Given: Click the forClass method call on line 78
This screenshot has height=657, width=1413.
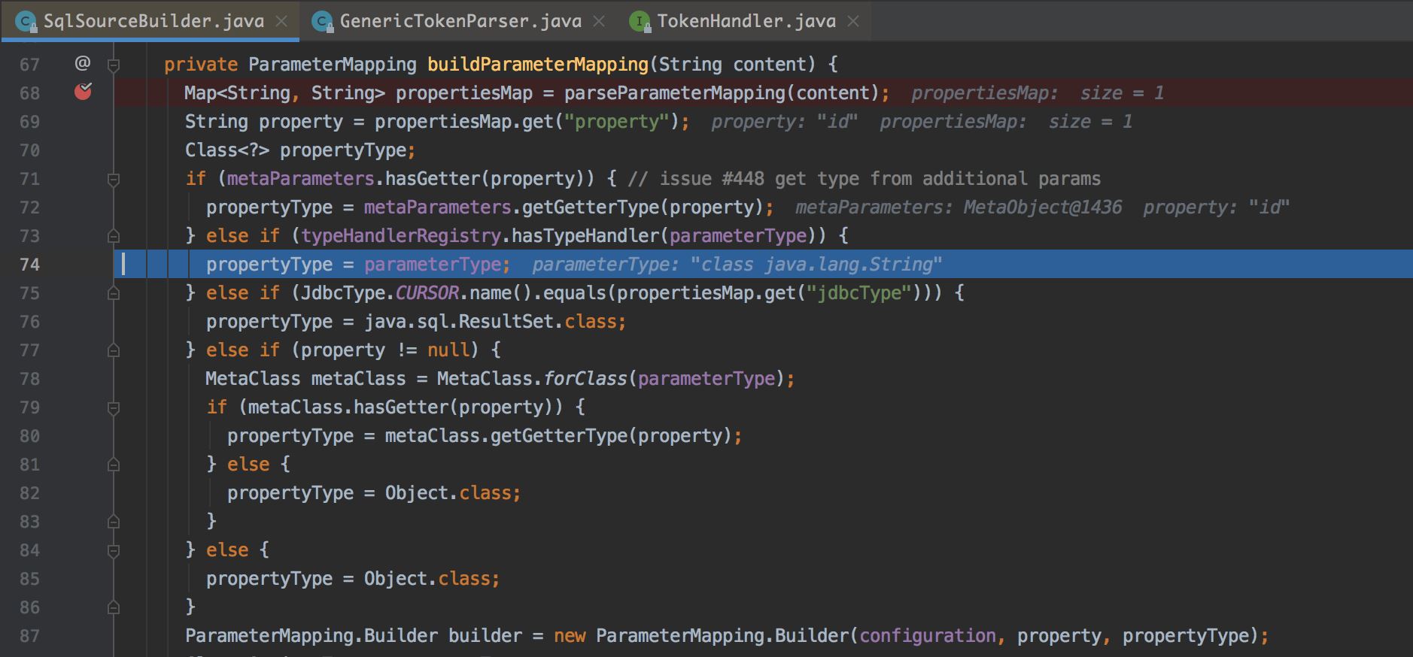Looking at the screenshot, I should pyautogui.click(x=585, y=379).
